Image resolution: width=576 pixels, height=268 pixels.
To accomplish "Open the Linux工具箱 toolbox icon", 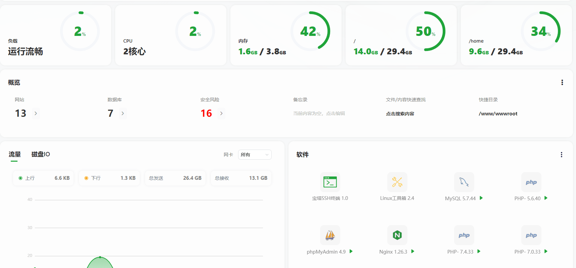I will point(397,182).
